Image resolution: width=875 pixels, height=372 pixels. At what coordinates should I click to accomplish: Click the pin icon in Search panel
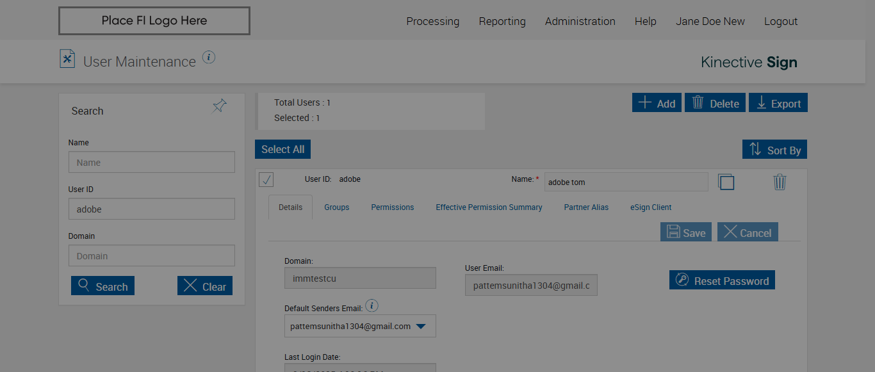(220, 106)
